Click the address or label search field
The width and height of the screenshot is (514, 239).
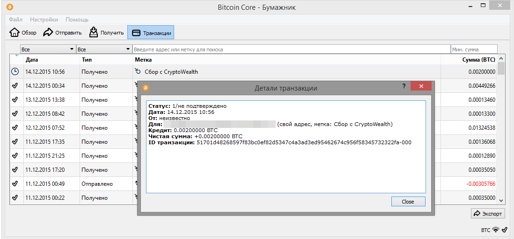coord(291,49)
